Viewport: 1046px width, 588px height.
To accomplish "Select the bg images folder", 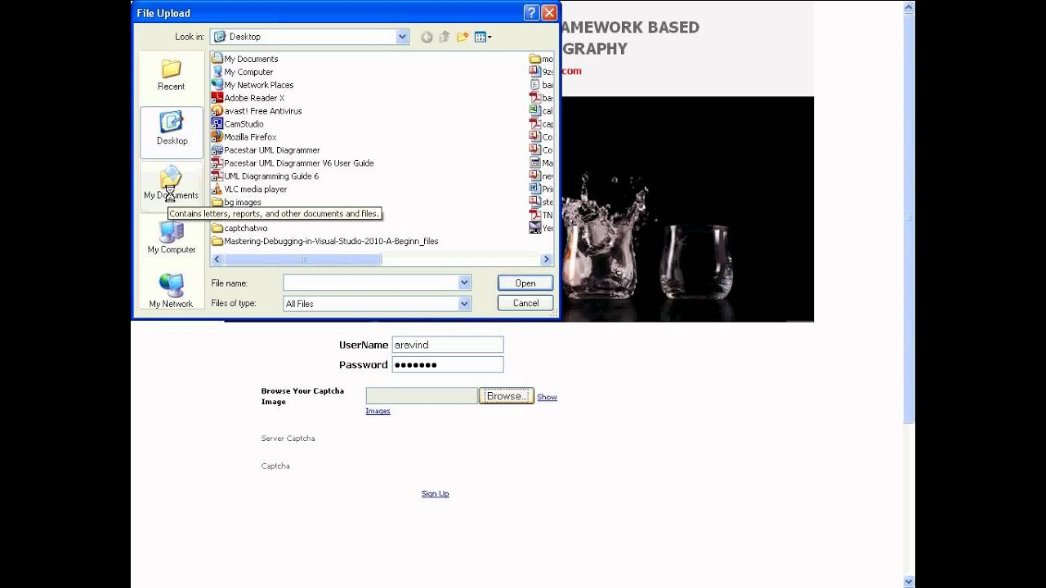I will (236, 203).
